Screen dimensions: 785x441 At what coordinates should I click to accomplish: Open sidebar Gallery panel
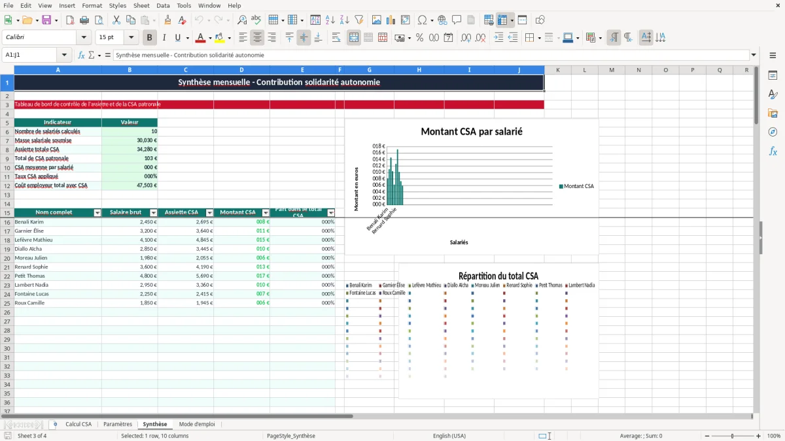[773, 113]
